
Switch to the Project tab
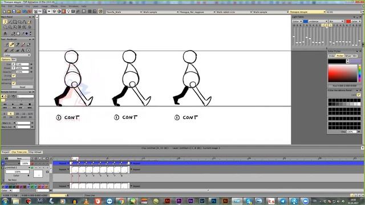(5, 152)
